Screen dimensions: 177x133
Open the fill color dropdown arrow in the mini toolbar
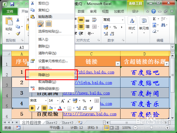55,108
